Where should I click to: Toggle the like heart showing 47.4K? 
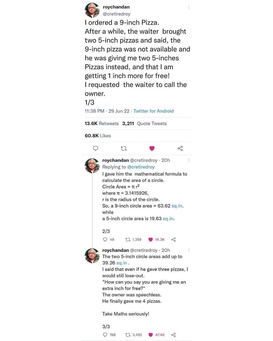(x=150, y=335)
